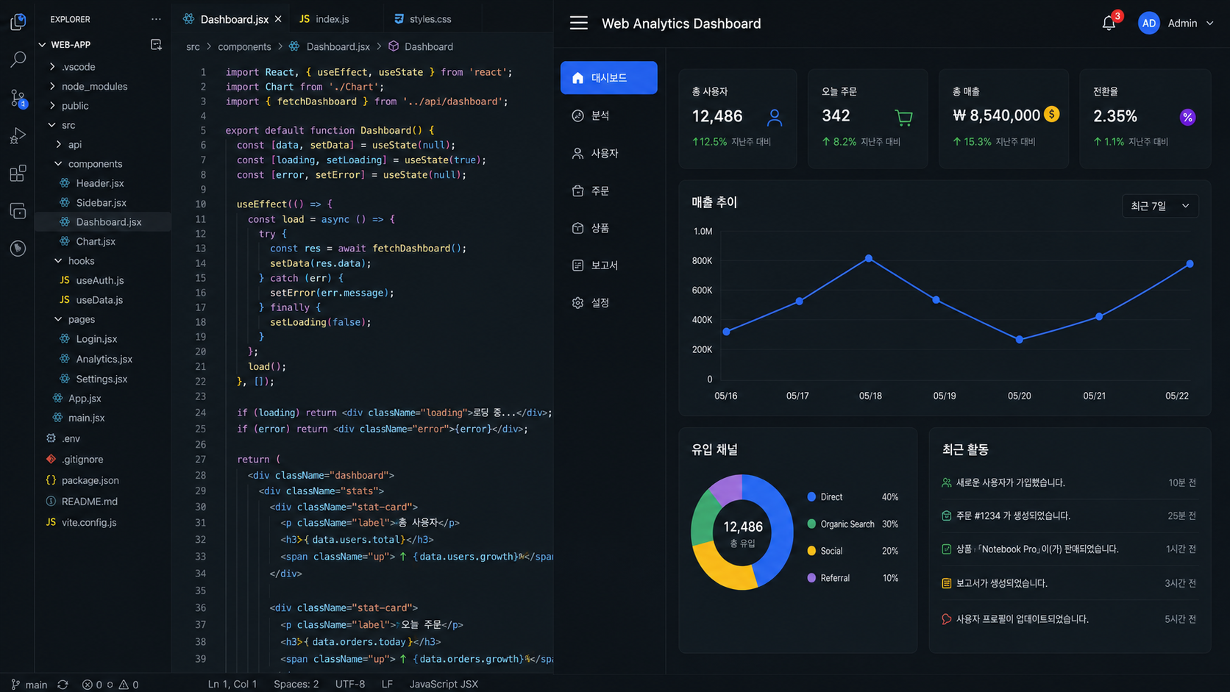
Task: Open the Source Control view icon
Action: (18, 98)
